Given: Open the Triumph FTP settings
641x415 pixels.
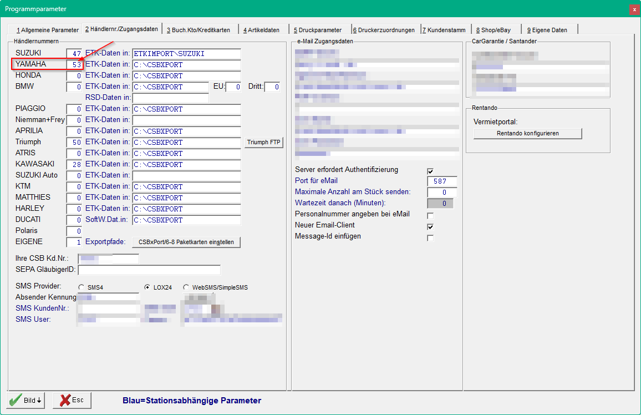Looking at the screenshot, I should point(264,142).
